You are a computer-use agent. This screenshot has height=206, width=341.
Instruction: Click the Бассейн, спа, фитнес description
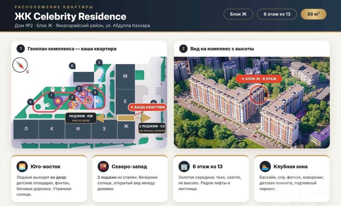pos(292,183)
